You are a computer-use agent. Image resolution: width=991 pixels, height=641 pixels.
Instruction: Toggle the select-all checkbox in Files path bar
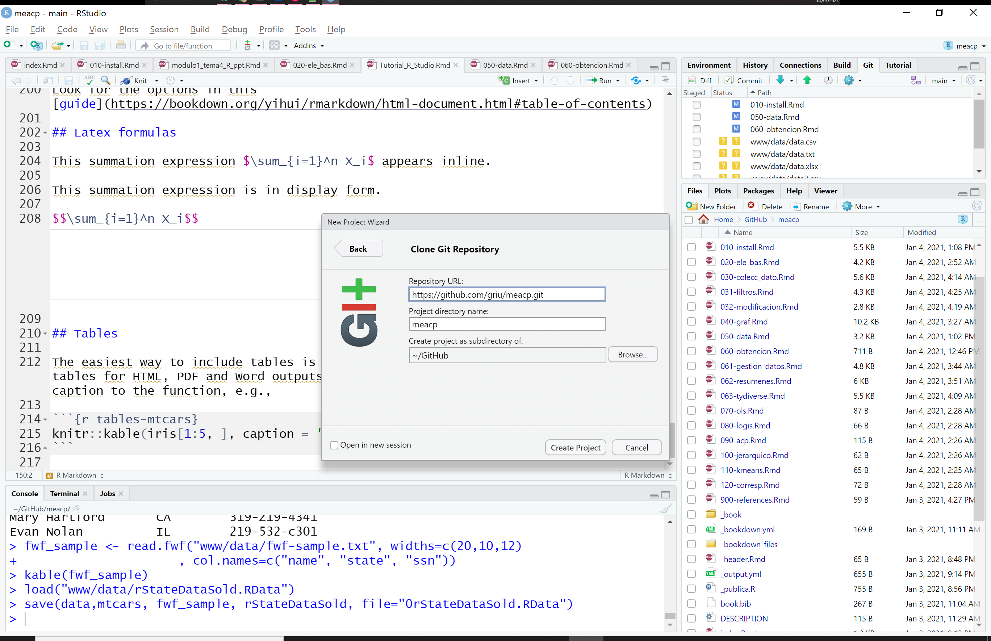click(689, 219)
